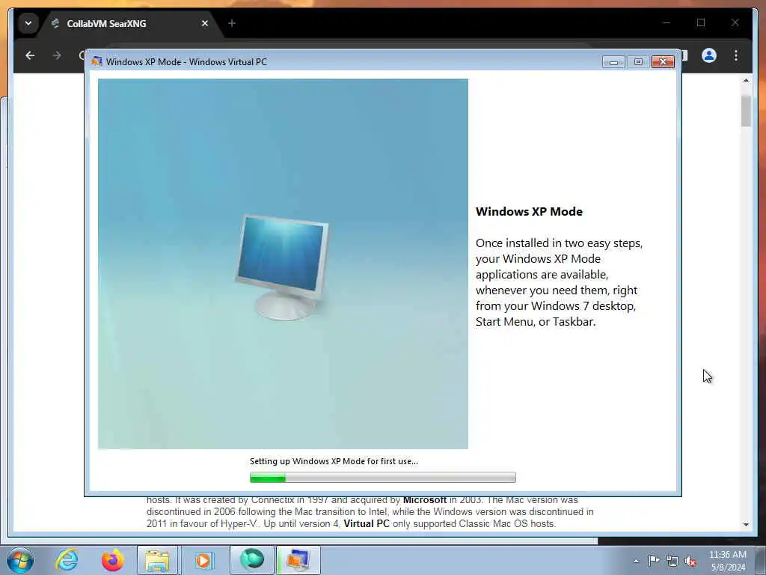The height and width of the screenshot is (575, 766).
Task: Click the page scroll up arrow
Action: (746, 81)
